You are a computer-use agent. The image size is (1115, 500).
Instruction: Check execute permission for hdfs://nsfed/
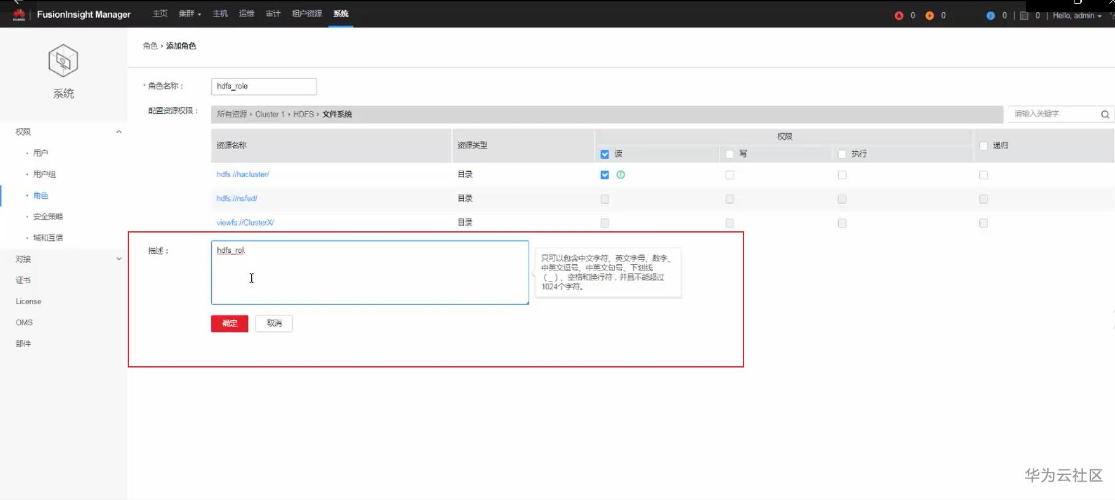click(842, 199)
